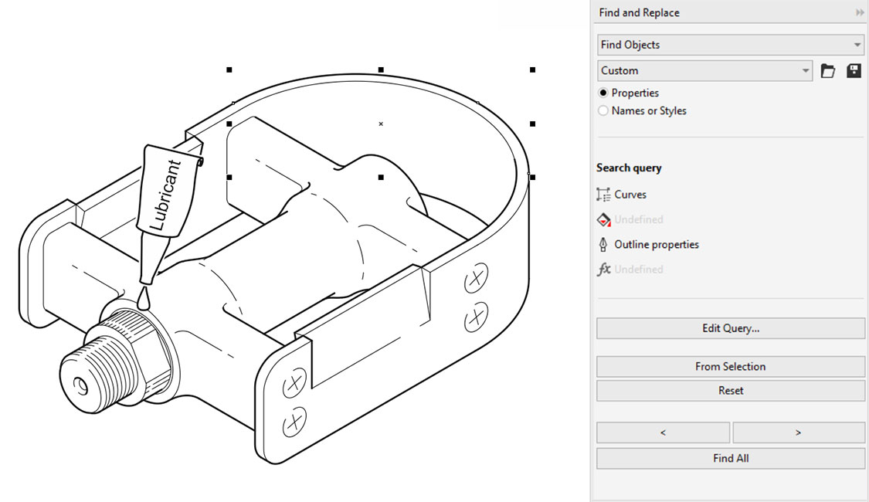The height and width of the screenshot is (502, 869).
Task: Click the next result arrow button
Action: pyautogui.click(x=798, y=432)
